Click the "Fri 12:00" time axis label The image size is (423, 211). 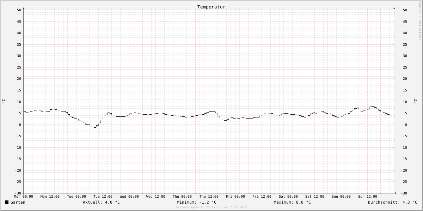[262, 197]
